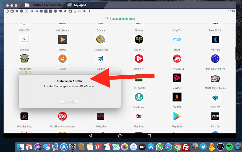
Task: Open the Galería app
Action: (x=62, y=59)
